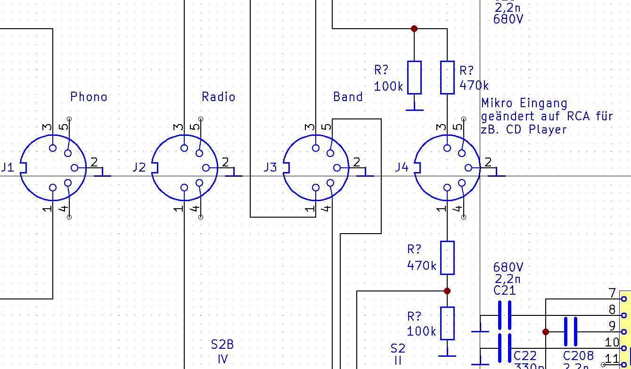The image size is (631, 369).
Task: Select the 100k resistor above the Band connector
Action: 414,77
